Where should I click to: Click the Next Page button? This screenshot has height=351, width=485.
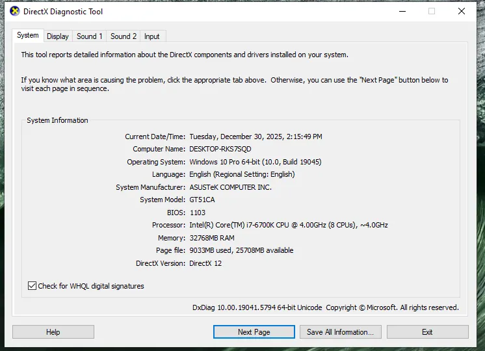(x=254, y=332)
